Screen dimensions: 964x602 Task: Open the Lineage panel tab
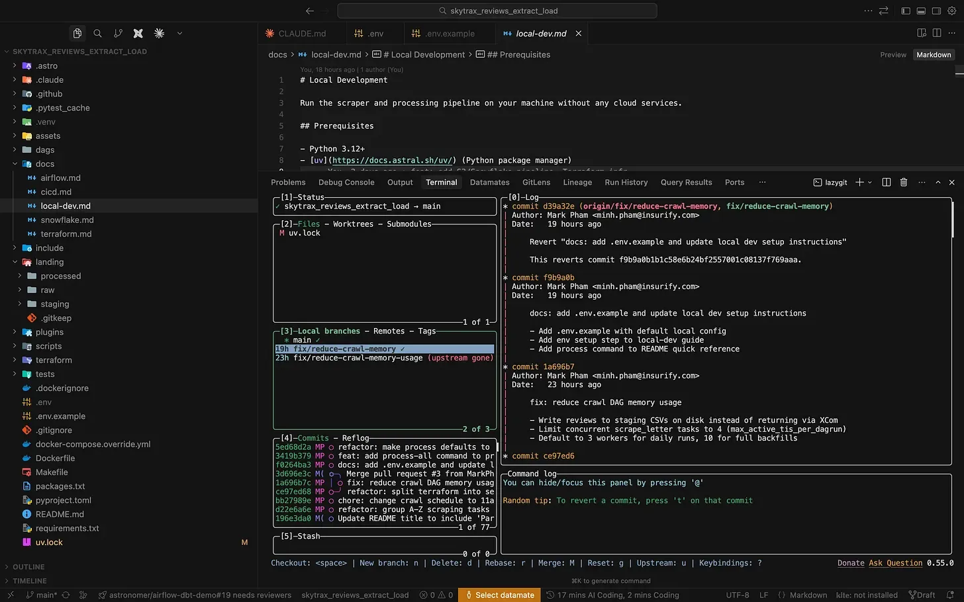577,182
